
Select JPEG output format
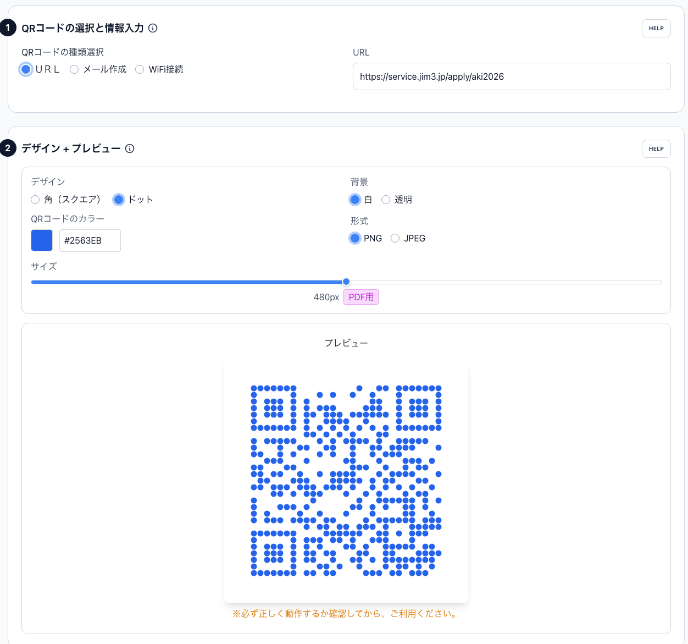coord(395,238)
